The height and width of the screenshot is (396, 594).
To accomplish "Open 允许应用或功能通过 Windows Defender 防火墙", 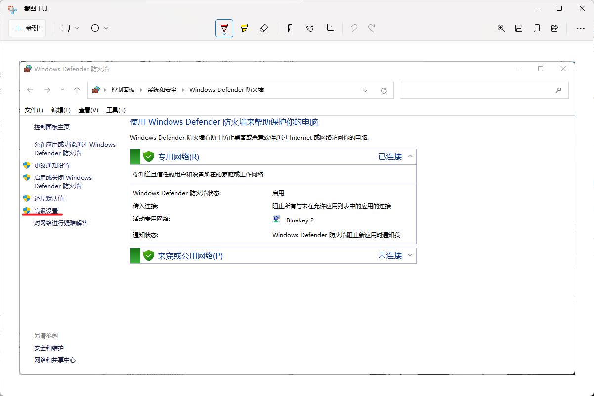I will pyautogui.click(x=75, y=149).
